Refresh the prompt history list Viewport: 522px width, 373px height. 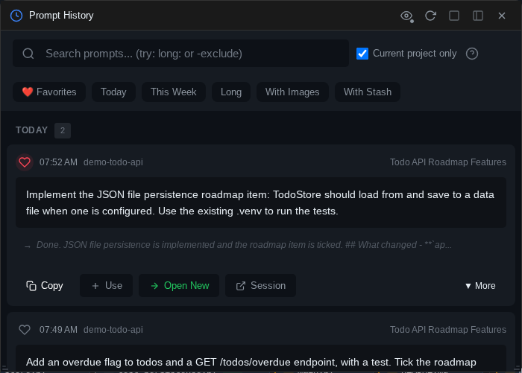click(x=430, y=16)
